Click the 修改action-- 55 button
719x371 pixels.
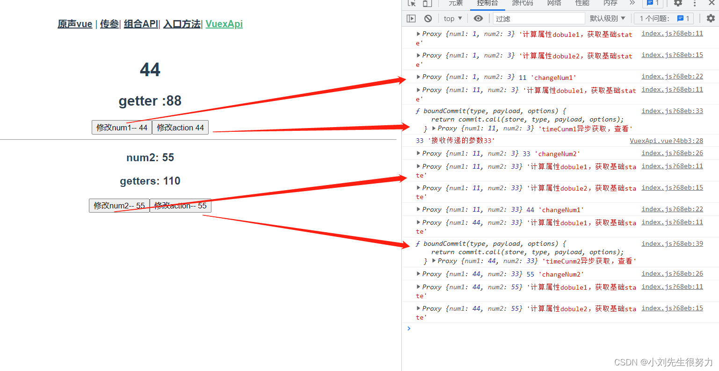coord(181,206)
